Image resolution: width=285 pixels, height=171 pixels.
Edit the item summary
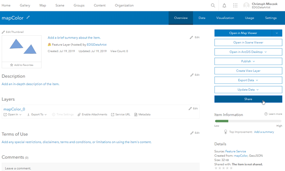pyautogui.click(x=195, y=37)
